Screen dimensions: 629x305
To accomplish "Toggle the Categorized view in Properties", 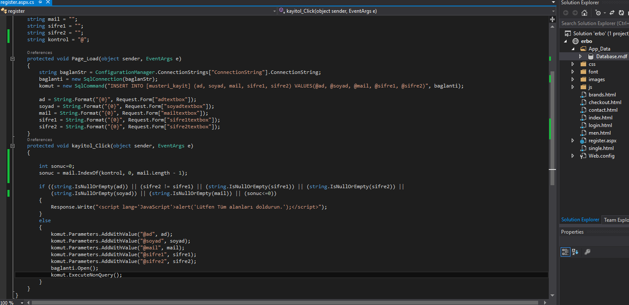I will tap(565, 252).
